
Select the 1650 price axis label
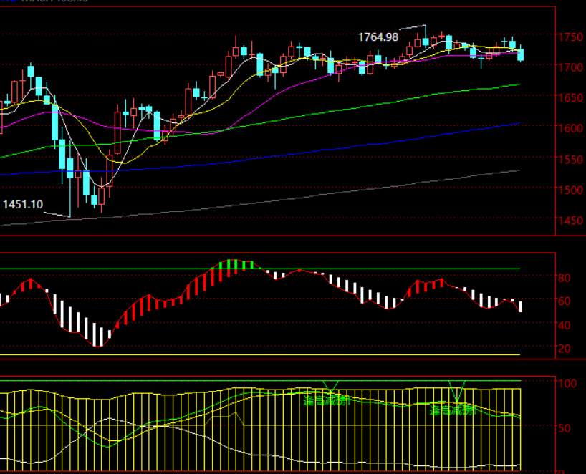[x=570, y=98]
